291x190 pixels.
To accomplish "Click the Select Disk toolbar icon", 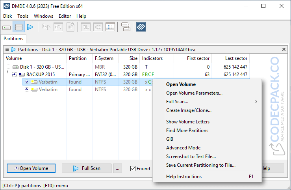I will click(x=7, y=28).
